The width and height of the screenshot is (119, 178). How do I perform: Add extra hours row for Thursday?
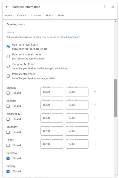pyautogui.click(x=95, y=131)
